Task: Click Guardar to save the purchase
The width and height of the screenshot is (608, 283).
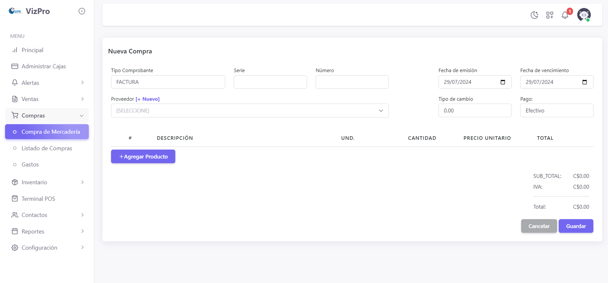Action: pos(576,226)
